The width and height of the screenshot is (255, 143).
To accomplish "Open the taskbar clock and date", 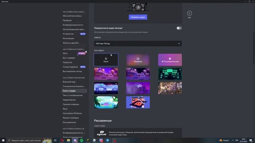I will coord(243,140).
